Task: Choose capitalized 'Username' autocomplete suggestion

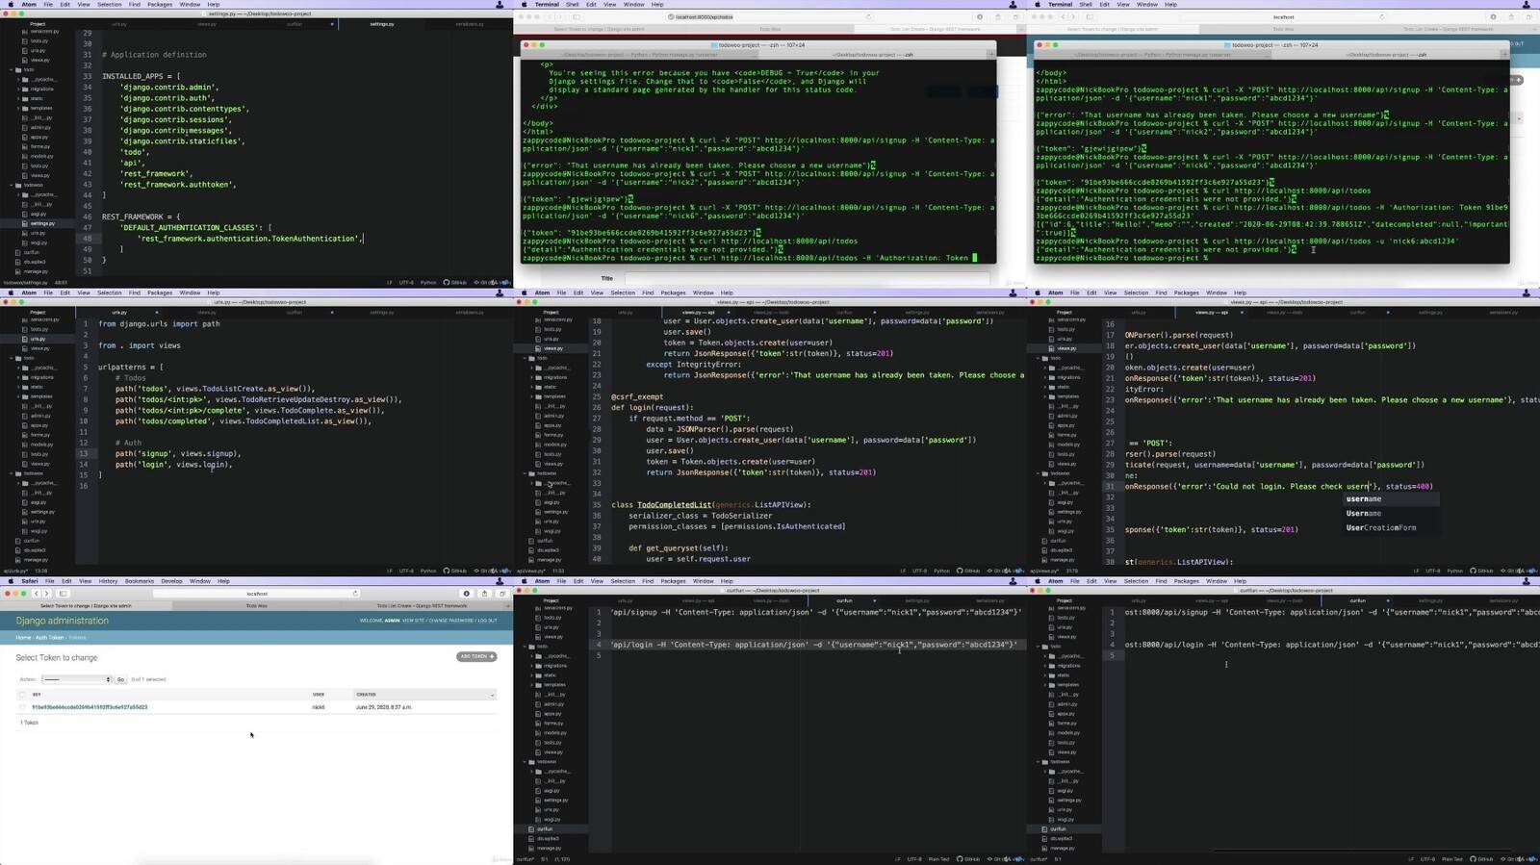Action: click(1391, 514)
